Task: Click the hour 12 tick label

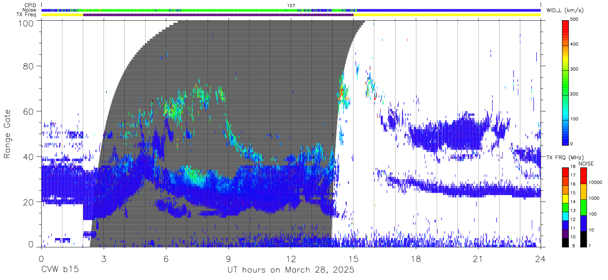Action: pos(291,259)
